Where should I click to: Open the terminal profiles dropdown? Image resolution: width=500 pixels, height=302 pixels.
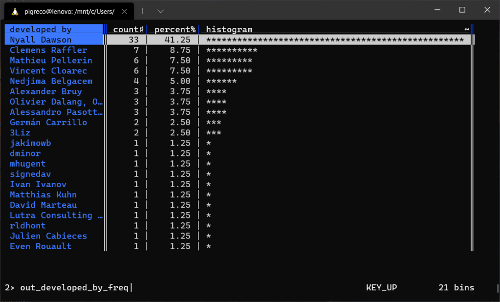[x=160, y=11]
